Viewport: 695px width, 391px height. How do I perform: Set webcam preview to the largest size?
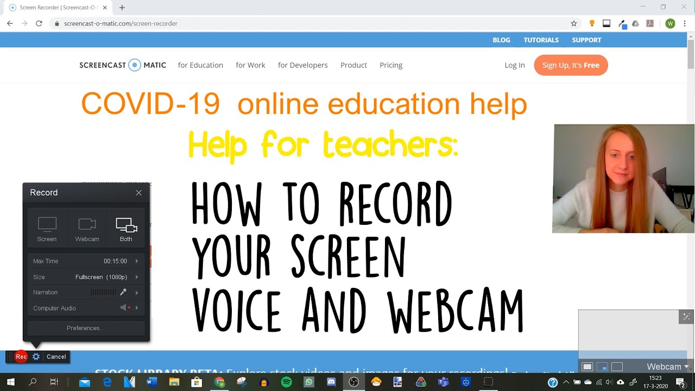617,367
